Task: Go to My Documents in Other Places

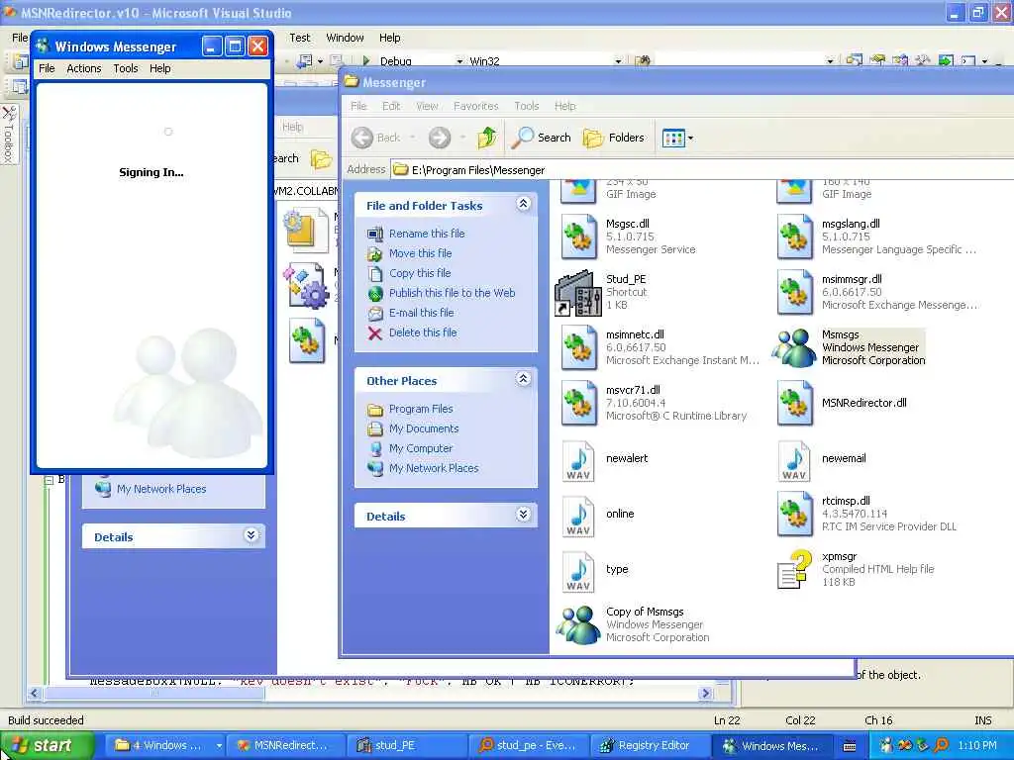Action: [424, 428]
